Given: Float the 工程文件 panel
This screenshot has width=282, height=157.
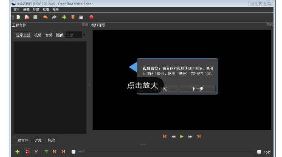Looking at the screenshot, I should coord(83,25).
